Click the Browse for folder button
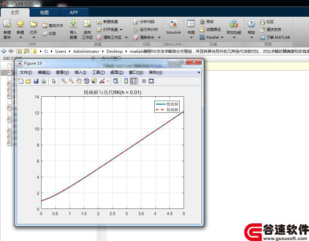This screenshot has height=241, width=309. (26, 51)
